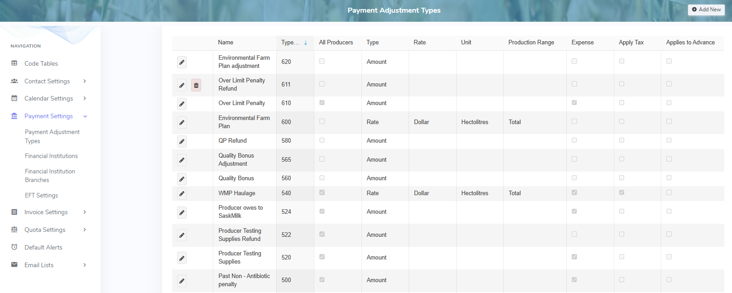
Task: Toggle Apply Tax checkbox for WMP Haulage
Action: 621,192
